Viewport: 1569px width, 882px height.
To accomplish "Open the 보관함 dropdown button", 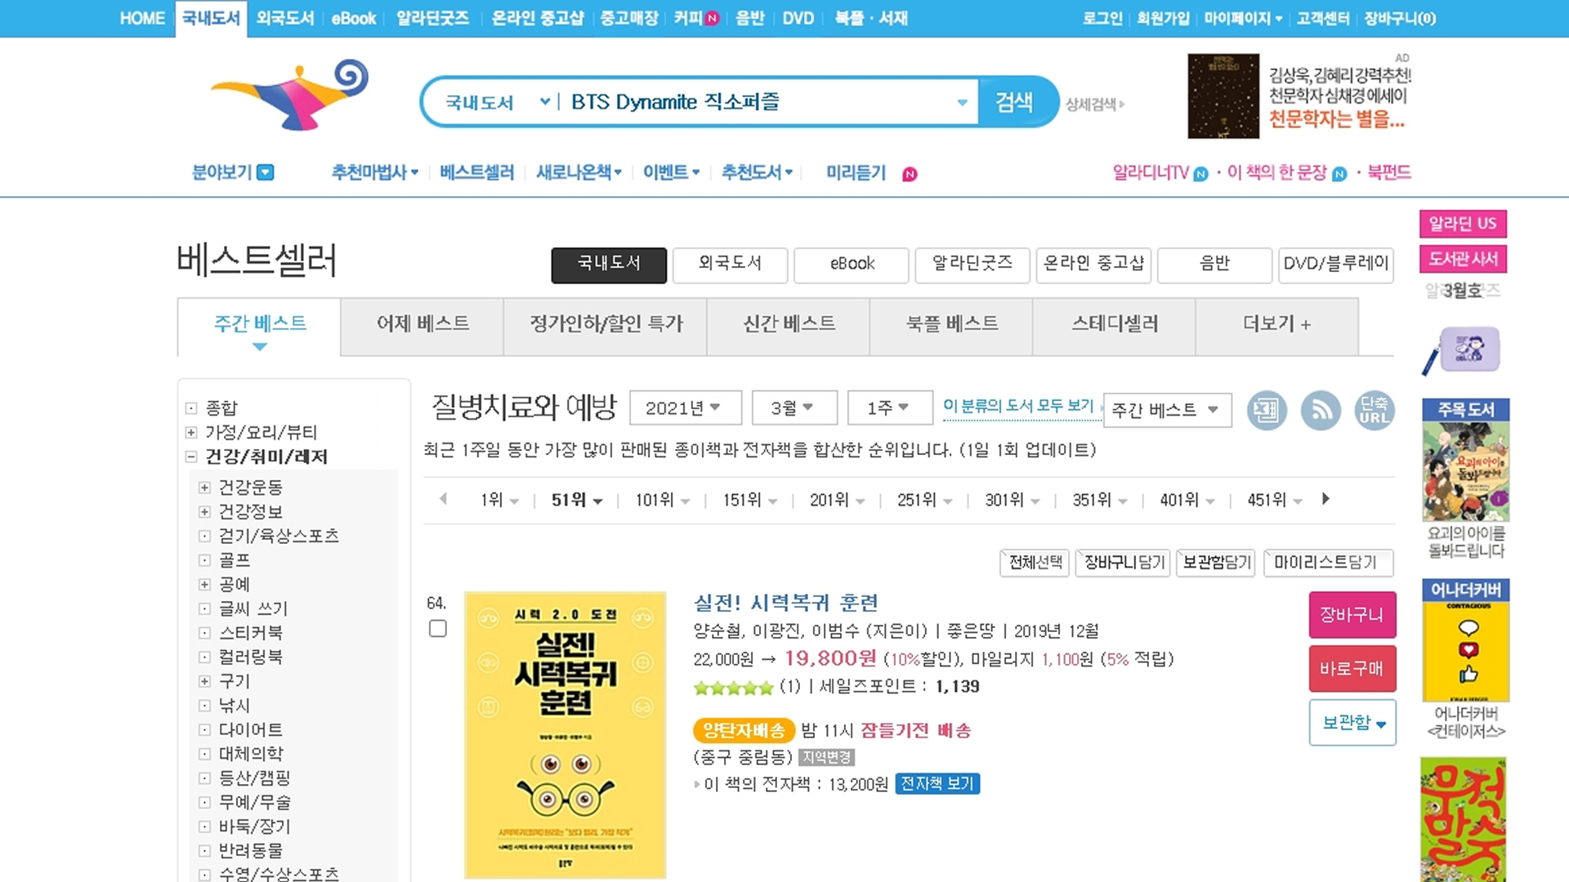I will (x=1352, y=723).
